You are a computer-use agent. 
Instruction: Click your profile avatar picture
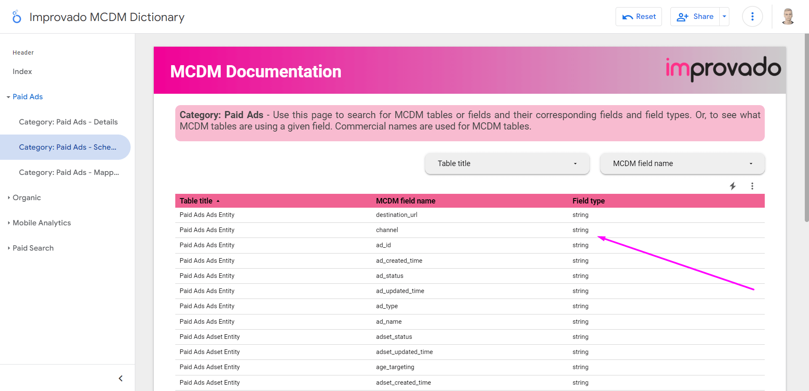[x=787, y=16]
